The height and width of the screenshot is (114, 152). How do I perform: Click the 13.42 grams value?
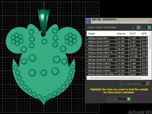121,45
